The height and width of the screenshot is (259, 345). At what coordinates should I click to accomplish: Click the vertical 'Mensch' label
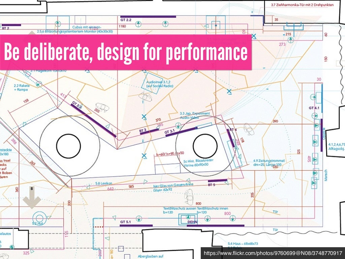[x=326, y=175]
